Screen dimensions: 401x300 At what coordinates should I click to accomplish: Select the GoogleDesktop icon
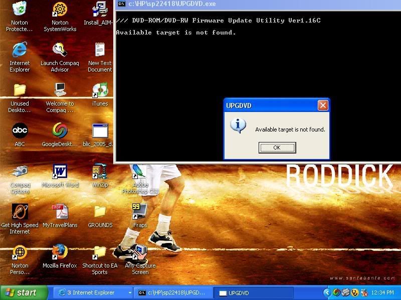click(x=60, y=134)
